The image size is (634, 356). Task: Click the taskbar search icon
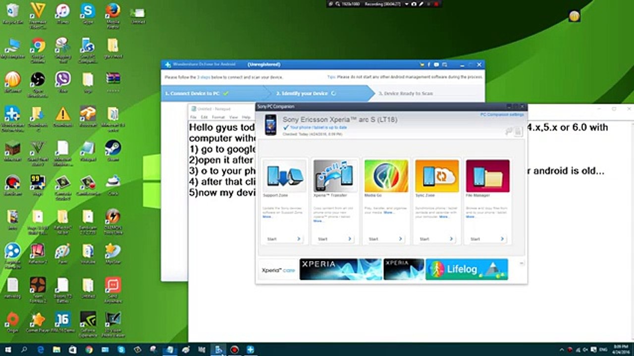[24, 350]
